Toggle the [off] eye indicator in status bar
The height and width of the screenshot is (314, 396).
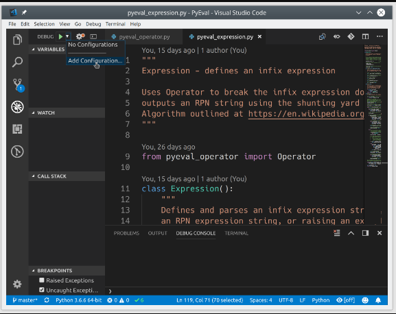pos(345,300)
